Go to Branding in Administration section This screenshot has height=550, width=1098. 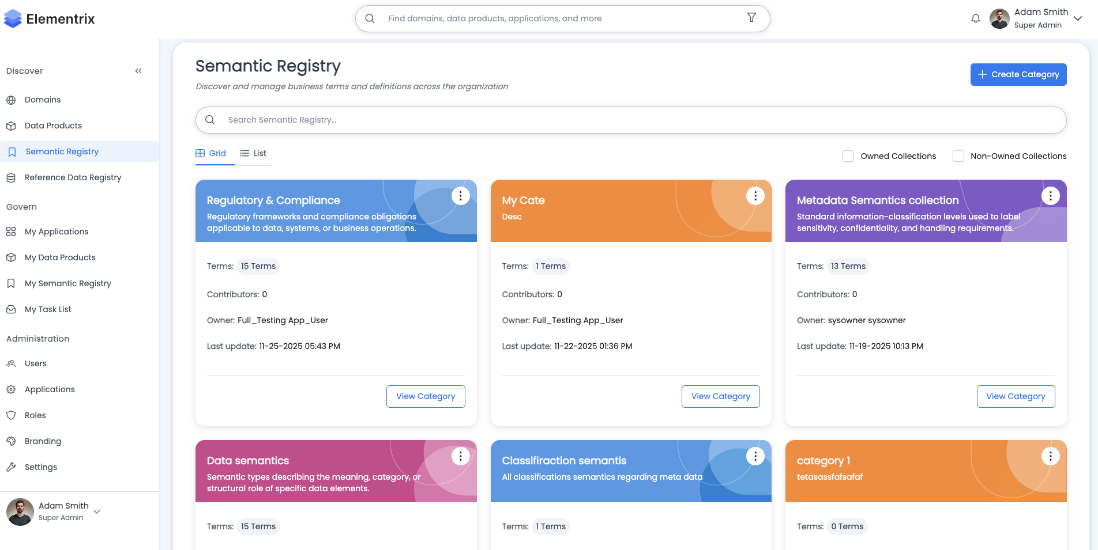(43, 441)
